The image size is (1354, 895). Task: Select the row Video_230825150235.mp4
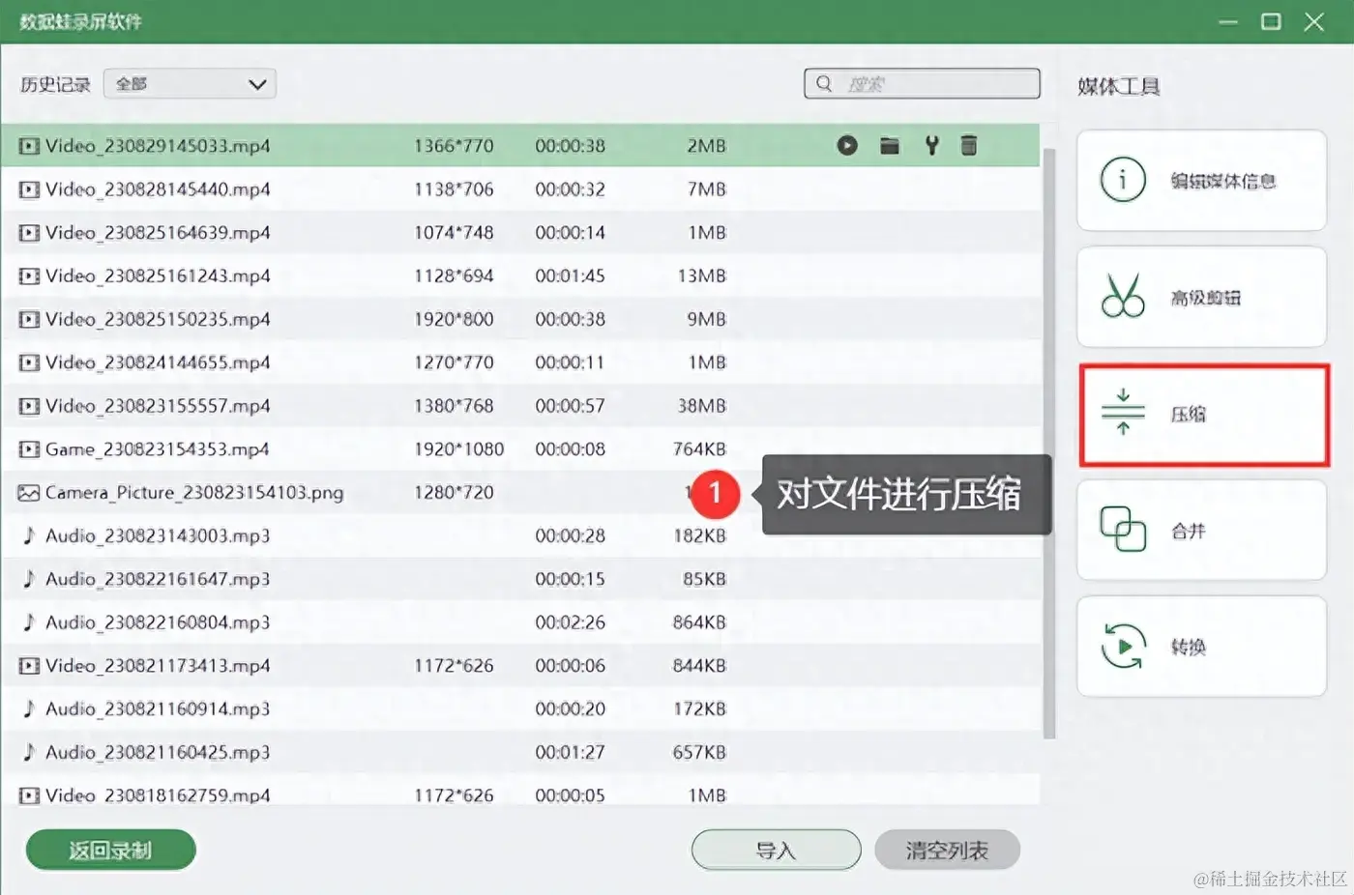[520, 319]
